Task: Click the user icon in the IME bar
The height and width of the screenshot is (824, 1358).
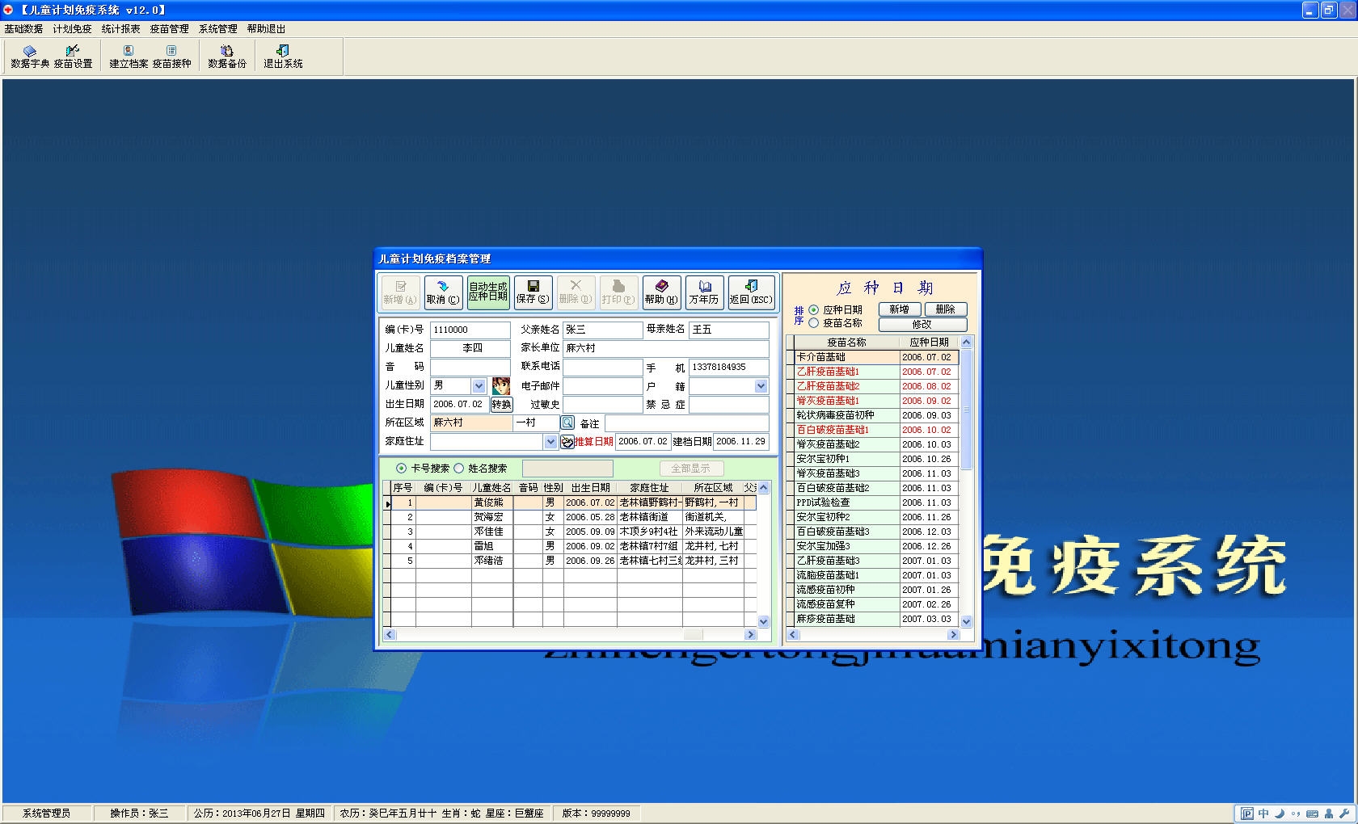Action: coord(1329,813)
